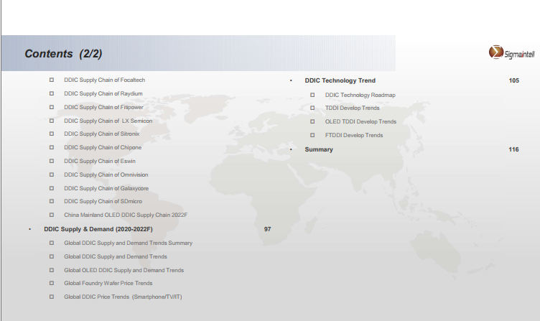Go to DDIC Supply Chain of Fitipower
This screenshot has width=540, height=321.
103,107
